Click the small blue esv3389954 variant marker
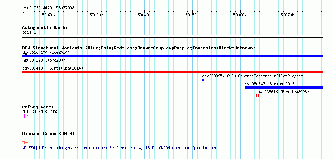Image resolution: width=333 pixels, height=159 pixels. (203, 80)
